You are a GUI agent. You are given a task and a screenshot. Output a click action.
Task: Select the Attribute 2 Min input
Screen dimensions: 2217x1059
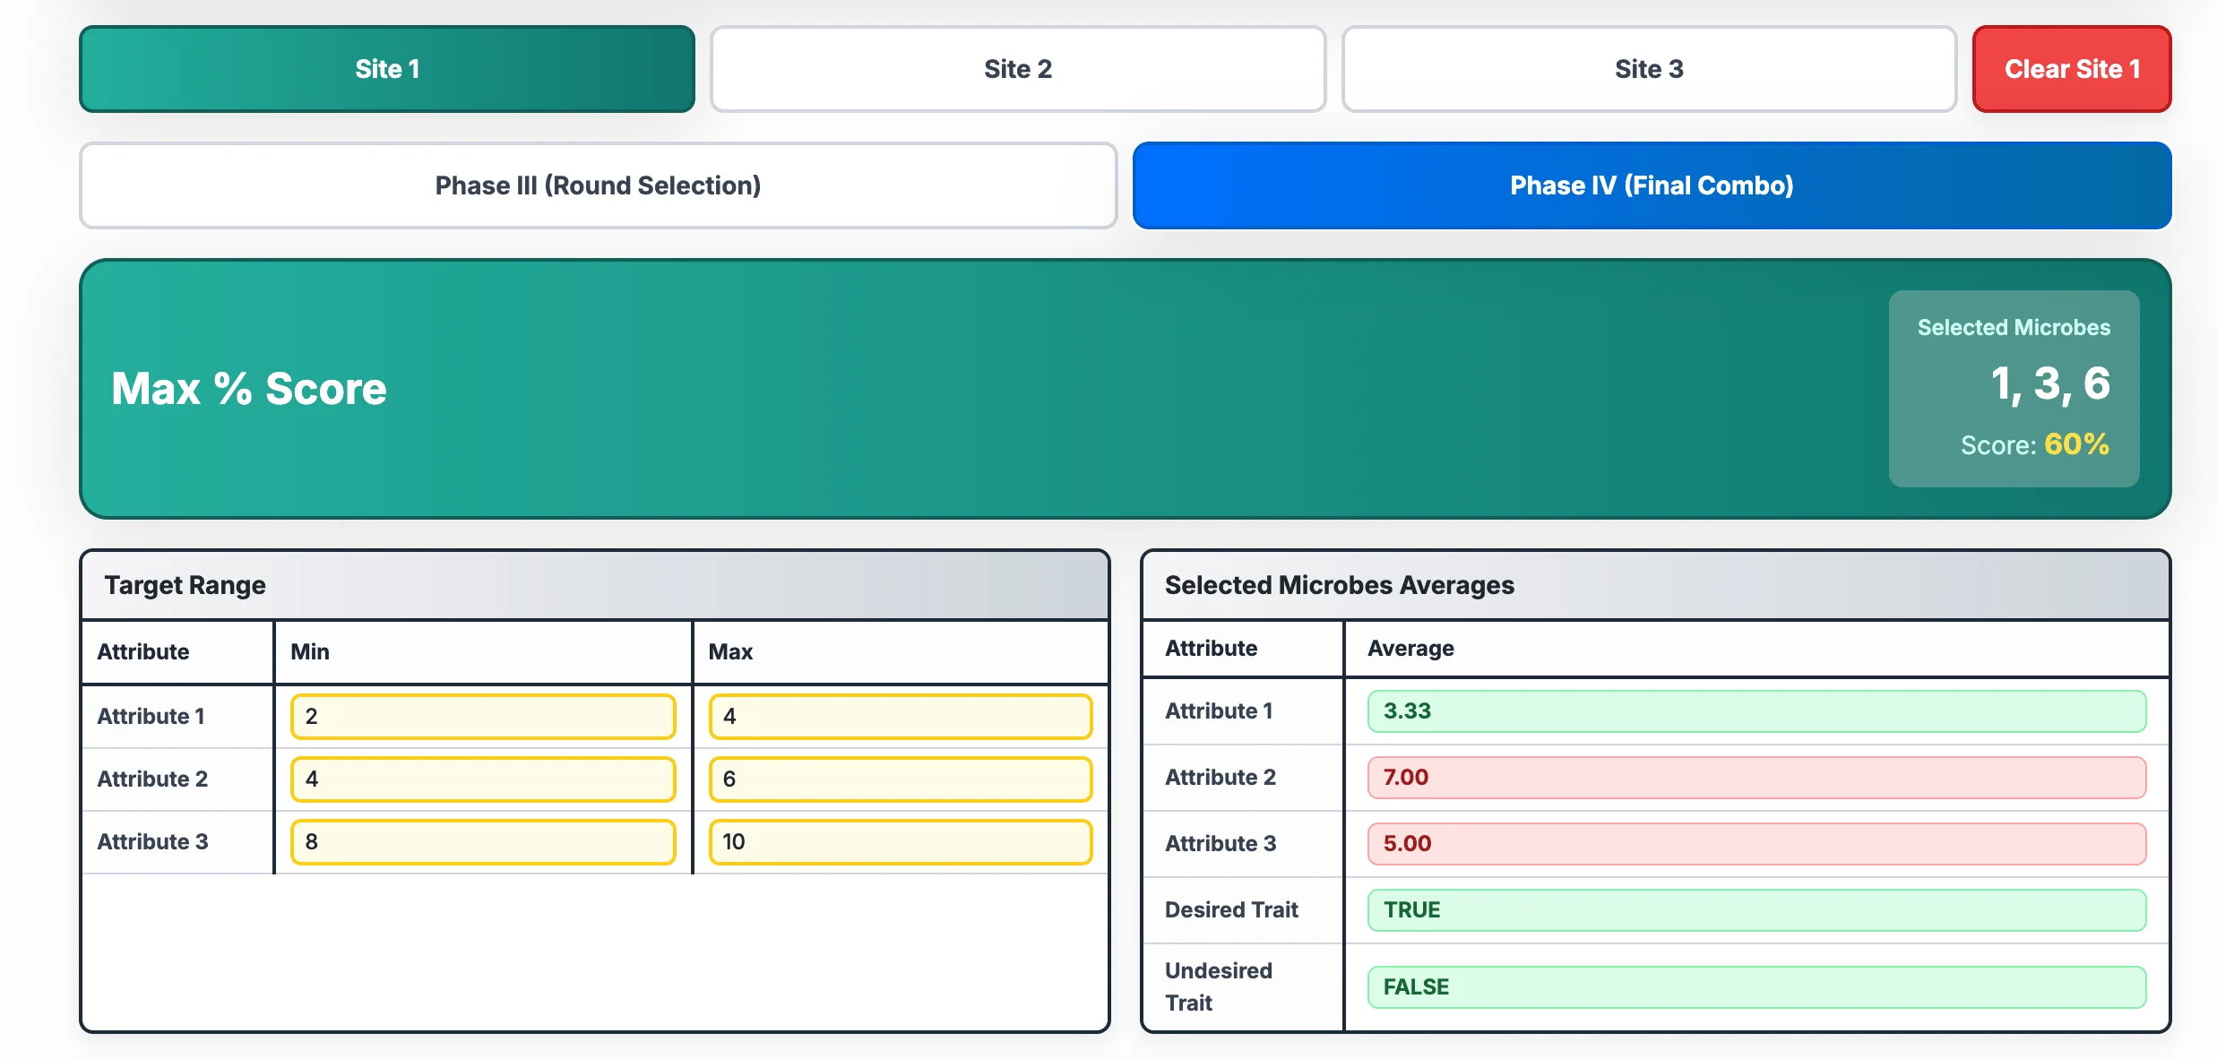coord(482,779)
